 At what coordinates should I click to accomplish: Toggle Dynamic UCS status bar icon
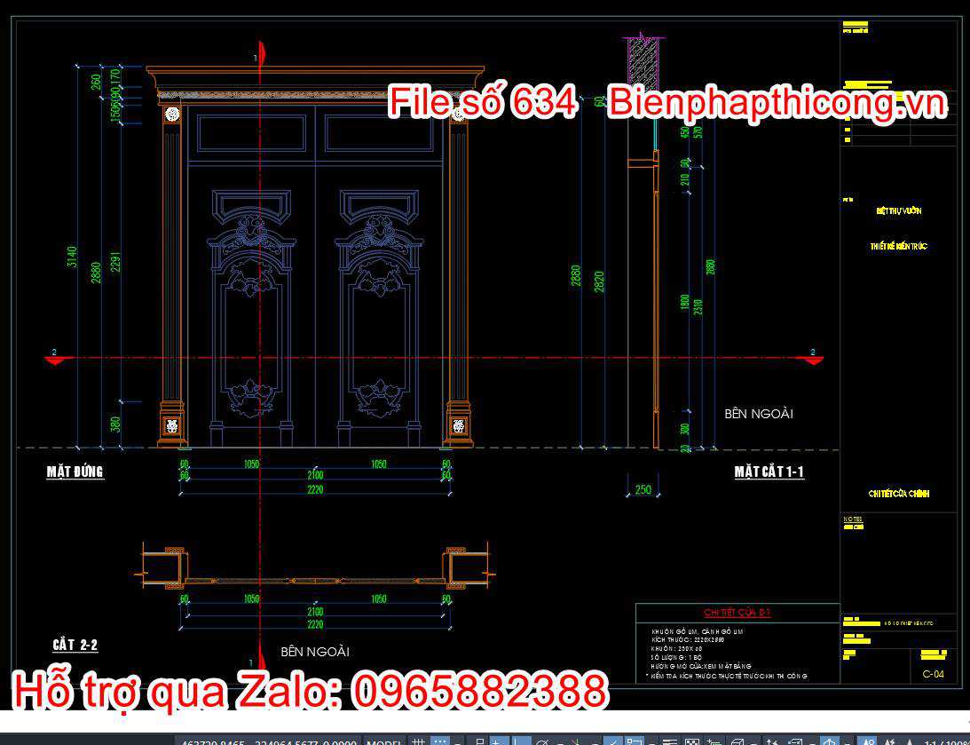click(x=773, y=741)
